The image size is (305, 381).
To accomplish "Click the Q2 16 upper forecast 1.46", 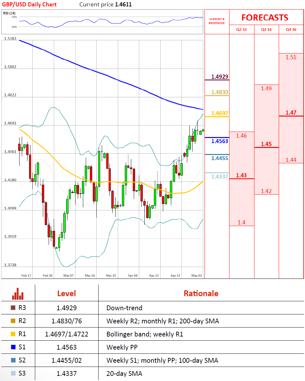I will [241, 136].
